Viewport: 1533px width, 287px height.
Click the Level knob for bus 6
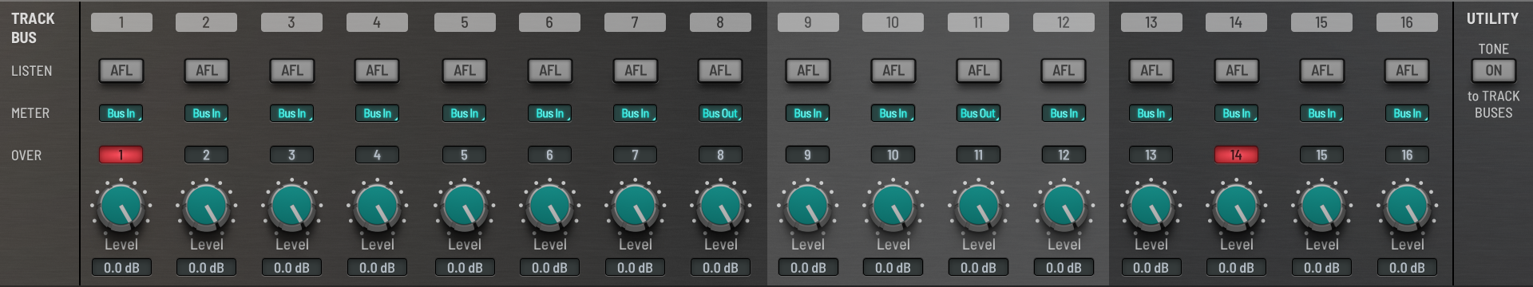(x=550, y=206)
